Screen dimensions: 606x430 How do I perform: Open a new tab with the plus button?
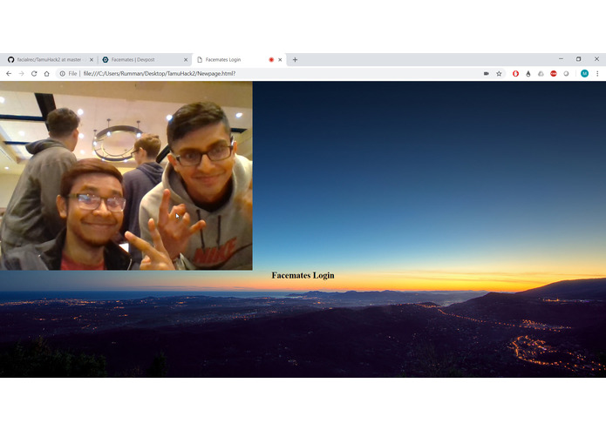point(295,60)
